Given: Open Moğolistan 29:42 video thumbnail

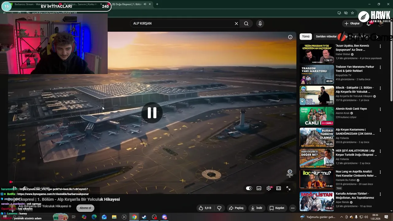Looking at the screenshot, I should click(317, 201).
